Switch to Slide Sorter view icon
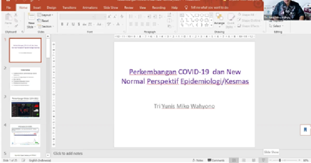The width and height of the screenshot is (311, 163). pyautogui.click(x=244, y=160)
